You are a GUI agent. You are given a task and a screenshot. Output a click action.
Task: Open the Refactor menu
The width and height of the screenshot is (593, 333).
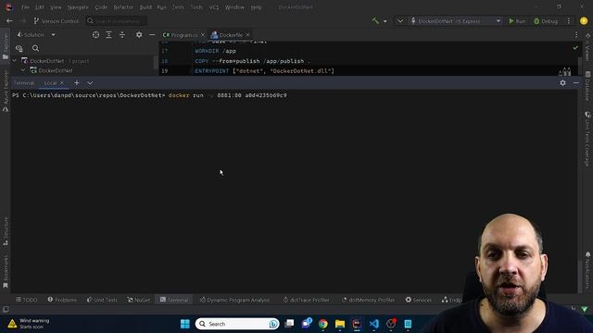(123, 7)
